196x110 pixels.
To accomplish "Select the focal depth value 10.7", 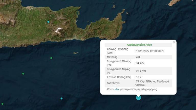I will (139, 77).
